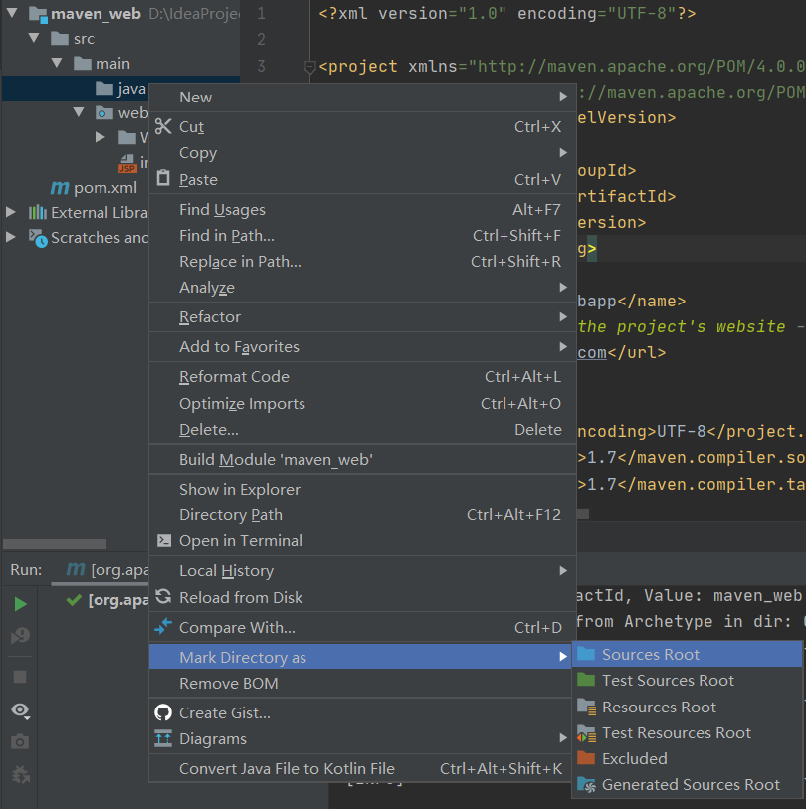Click the JSP file icon in tree
This screenshot has width=806, height=809.
(x=127, y=163)
